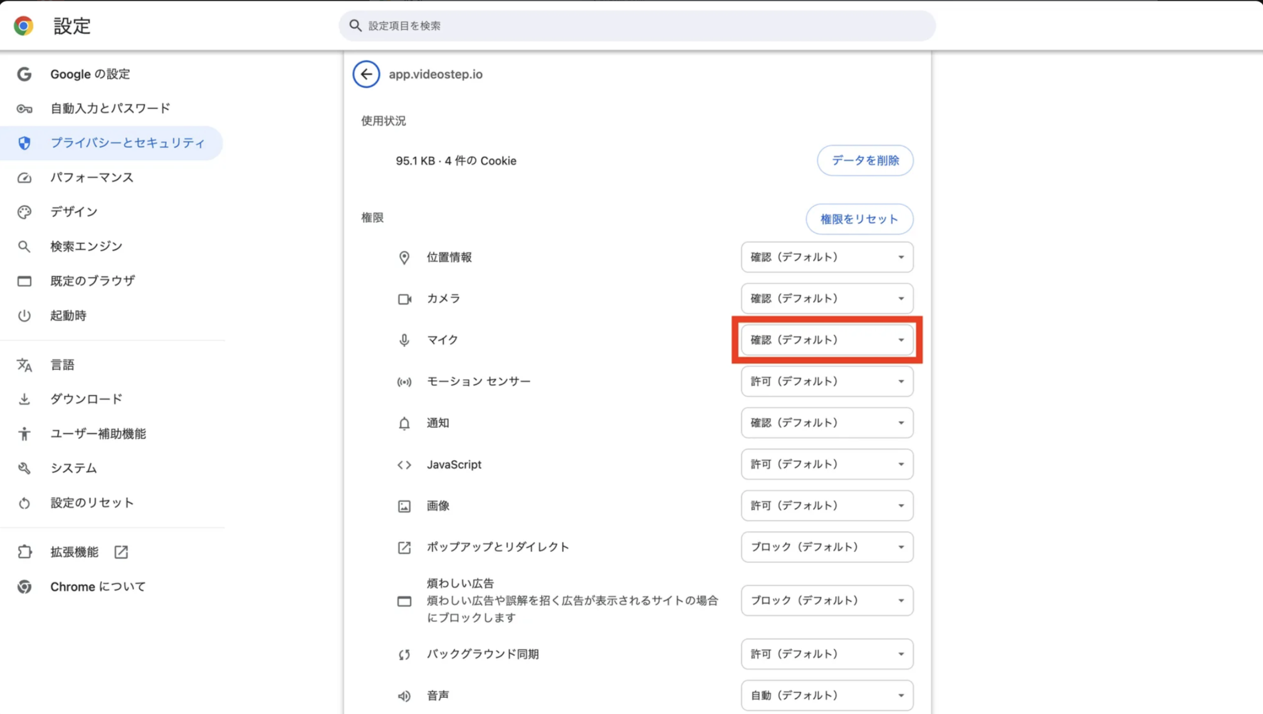Open the マイク permission dropdown
Viewport: 1263px width, 714px height.
(826, 340)
